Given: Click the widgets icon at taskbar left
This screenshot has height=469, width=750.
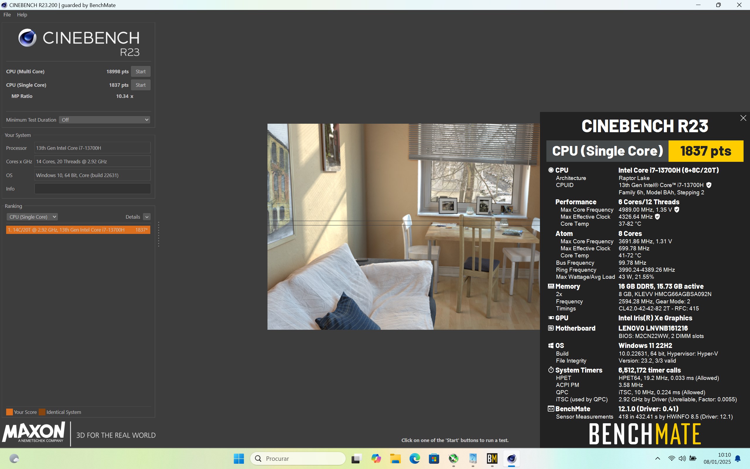Looking at the screenshot, I should (x=14, y=458).
